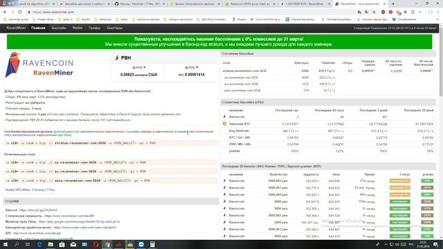The width and height of the screenshot is (443, 249).
Task: Open the discord.gg invite link
Action: [x=39, y=210]
